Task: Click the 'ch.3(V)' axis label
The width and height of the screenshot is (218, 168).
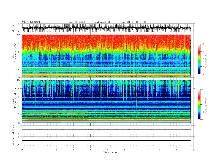Action: [13, 130]
